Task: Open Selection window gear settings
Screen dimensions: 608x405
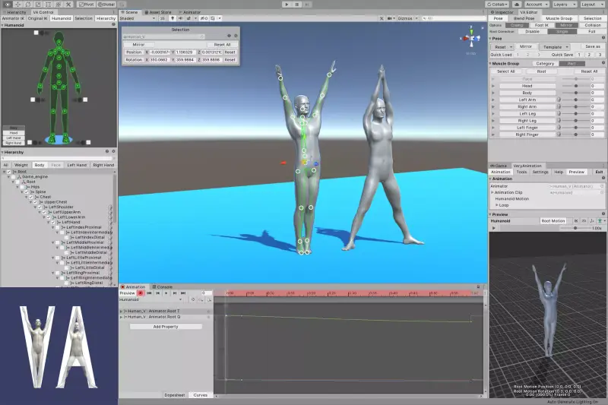Action: coord(236,36)
